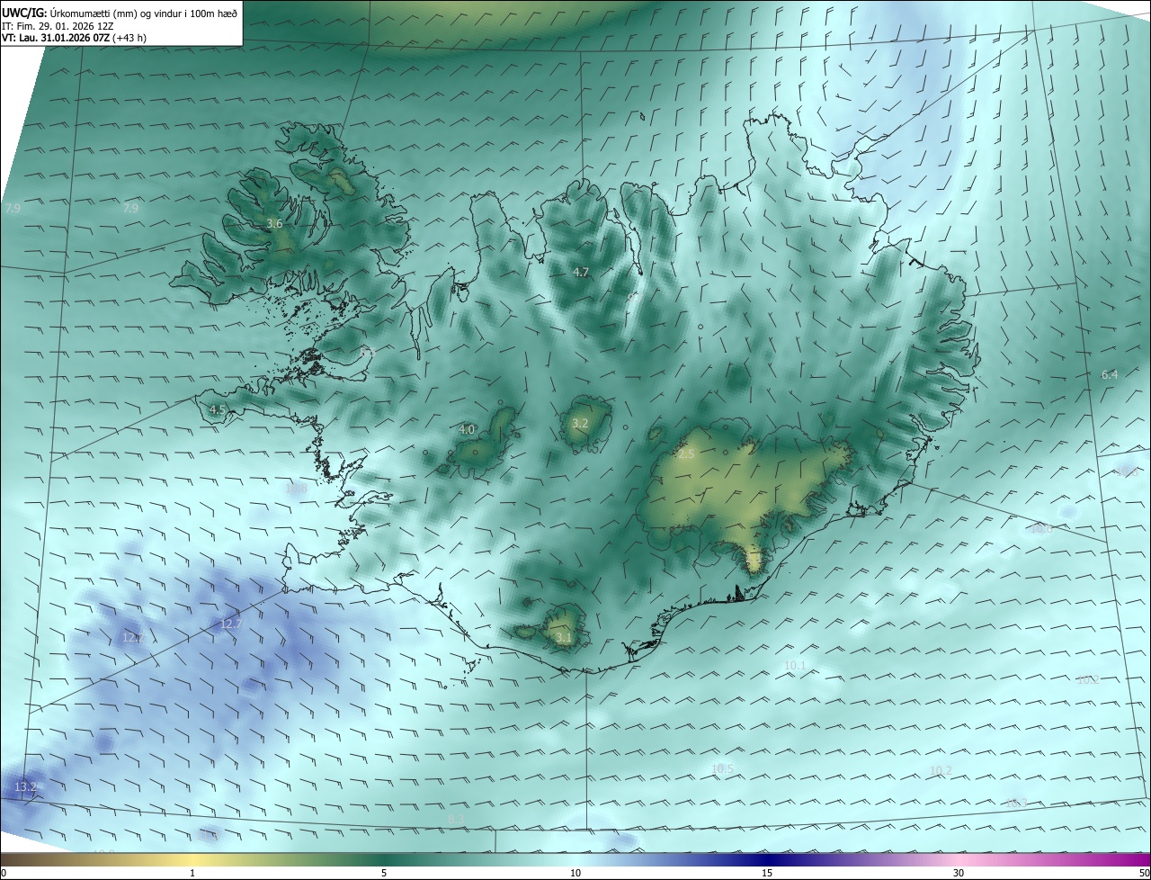1151x880 pixels.
Task: Click the title line 'UWC/IG: Úrkomumætti (mm) og vindur í 100m hæð'
Action: point(120,12)
